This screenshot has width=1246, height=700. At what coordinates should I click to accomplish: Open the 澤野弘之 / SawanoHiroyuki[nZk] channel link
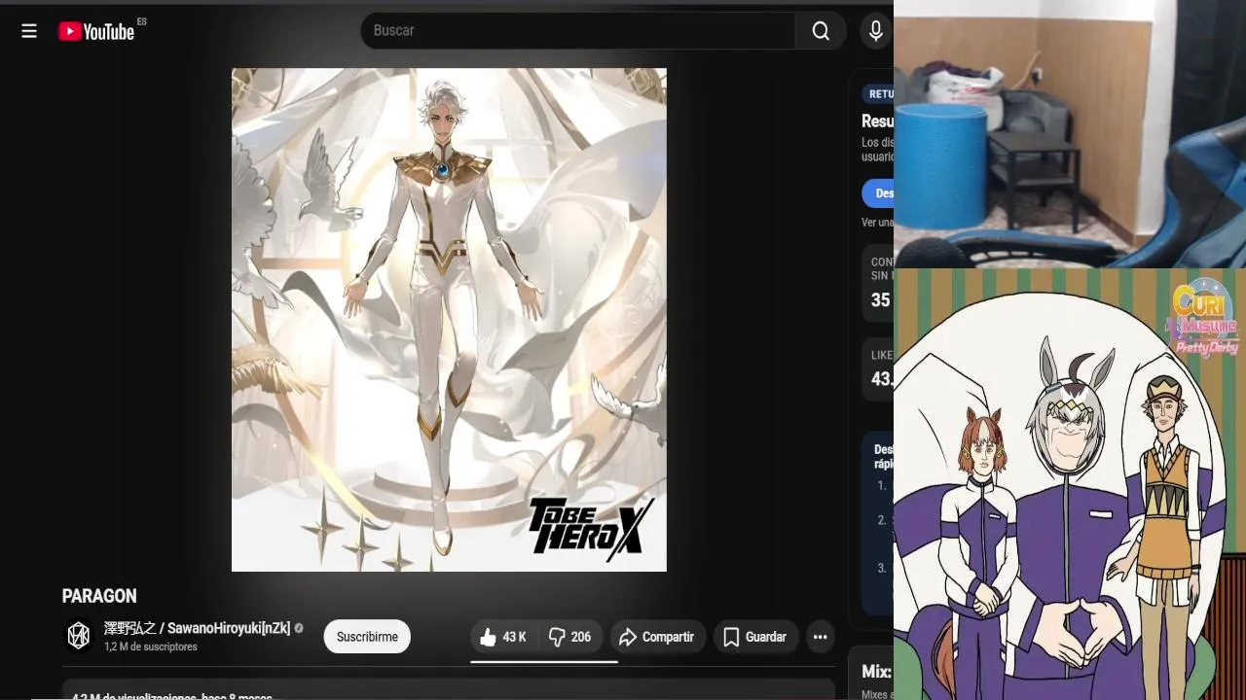[198, 628]
